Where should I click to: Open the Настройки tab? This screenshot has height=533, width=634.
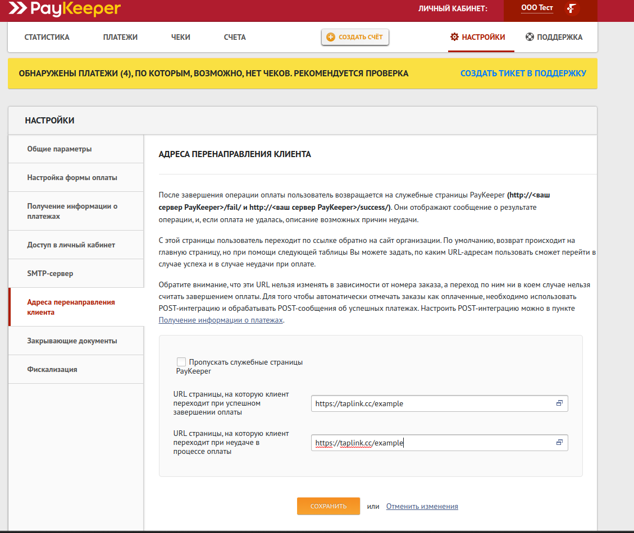point(481,37)
